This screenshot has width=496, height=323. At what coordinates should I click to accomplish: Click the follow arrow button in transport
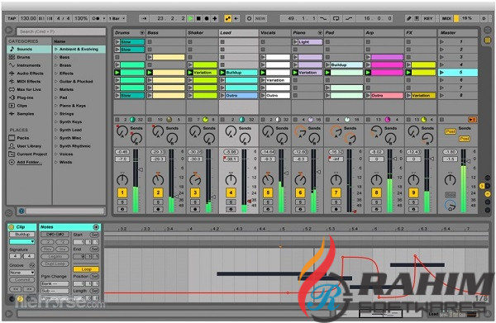(x=144, y=19)
